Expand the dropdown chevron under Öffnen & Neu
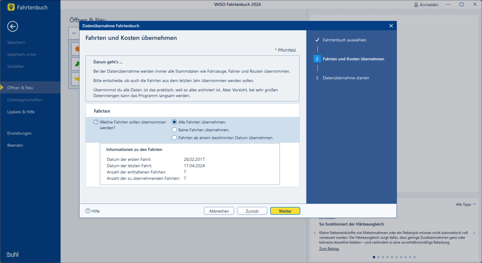This screenshot has width=482, height=263. coord(74,33)
